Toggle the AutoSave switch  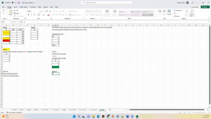[14, 3]
